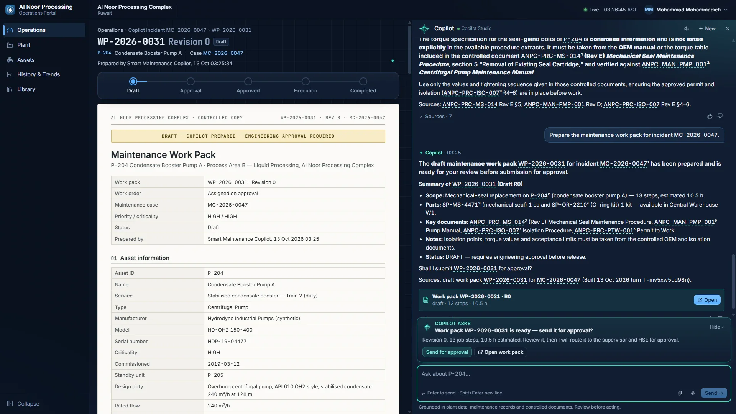
Task: Open the Operations sidebar item
Action: pos(44,30)
